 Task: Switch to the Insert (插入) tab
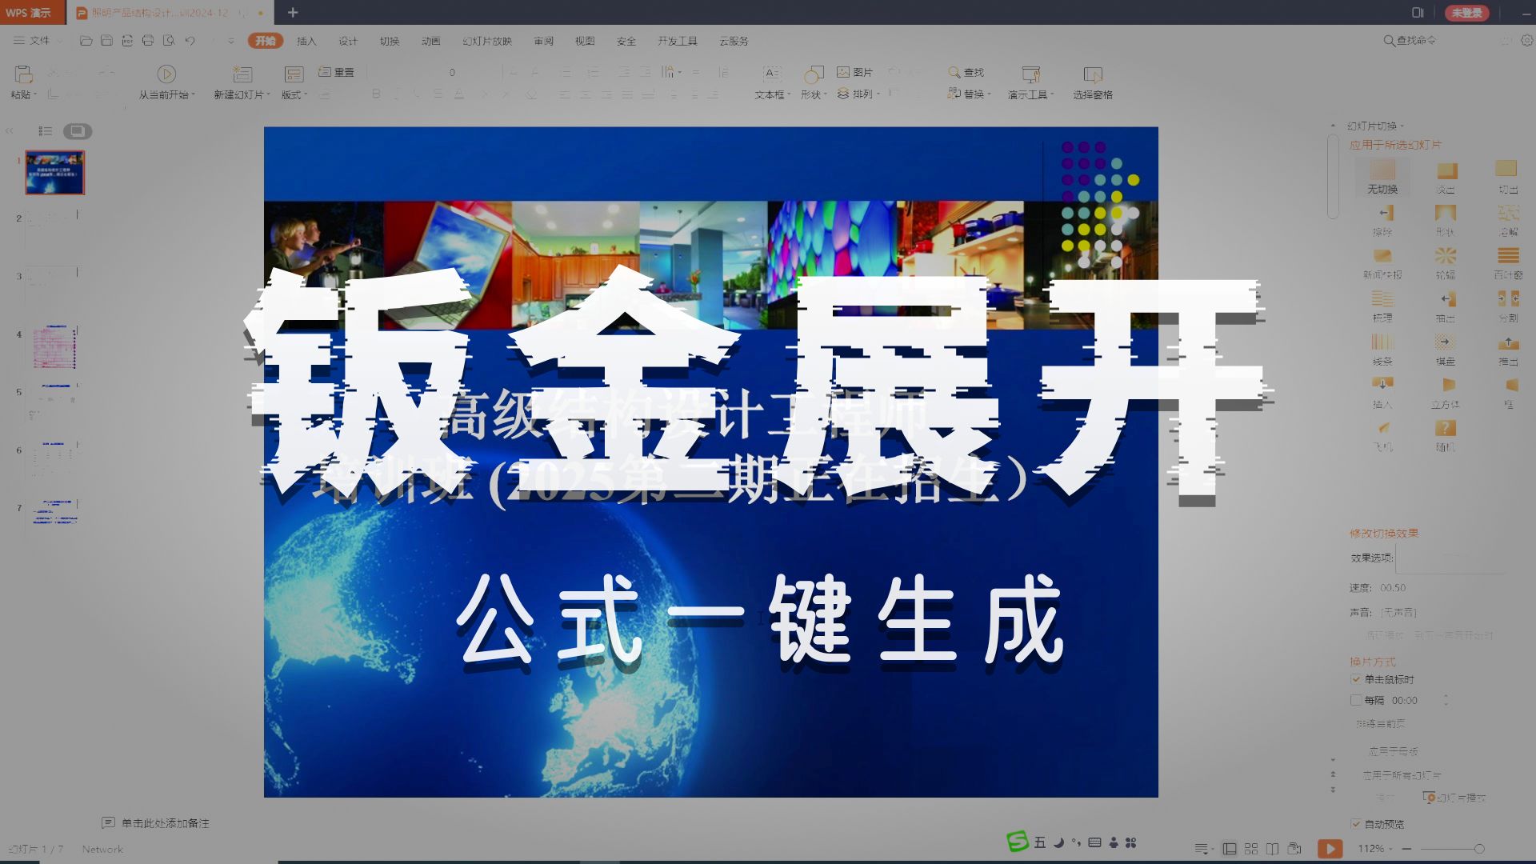(306, 41)
